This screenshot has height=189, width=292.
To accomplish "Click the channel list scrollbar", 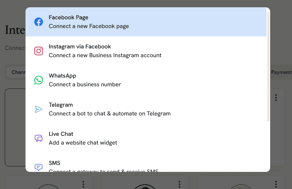I will [268, 67].
